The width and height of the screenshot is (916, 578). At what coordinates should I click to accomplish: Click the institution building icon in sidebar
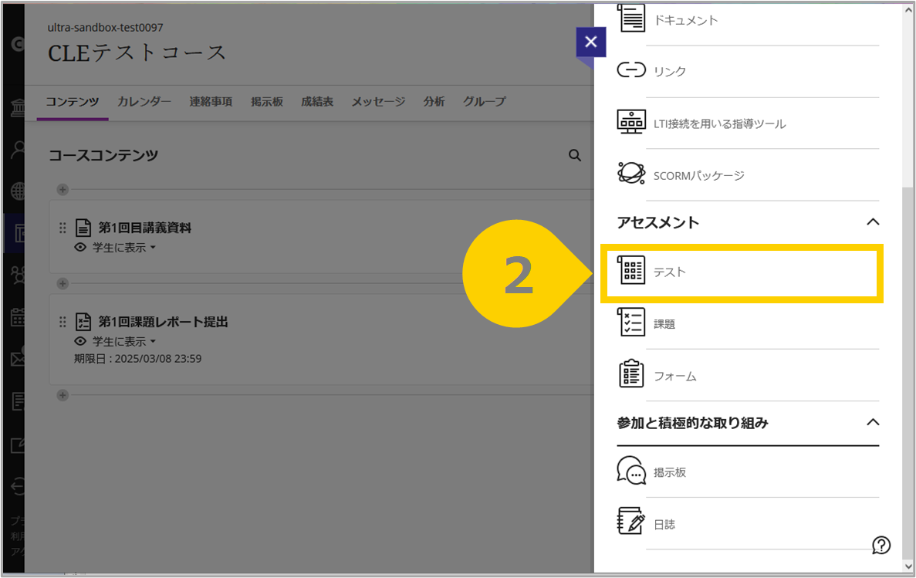[x=18, y=107]
